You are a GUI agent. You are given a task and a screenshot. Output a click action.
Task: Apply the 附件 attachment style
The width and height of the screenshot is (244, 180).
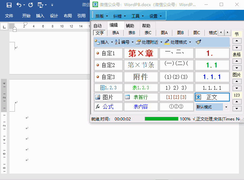(141, 77)
